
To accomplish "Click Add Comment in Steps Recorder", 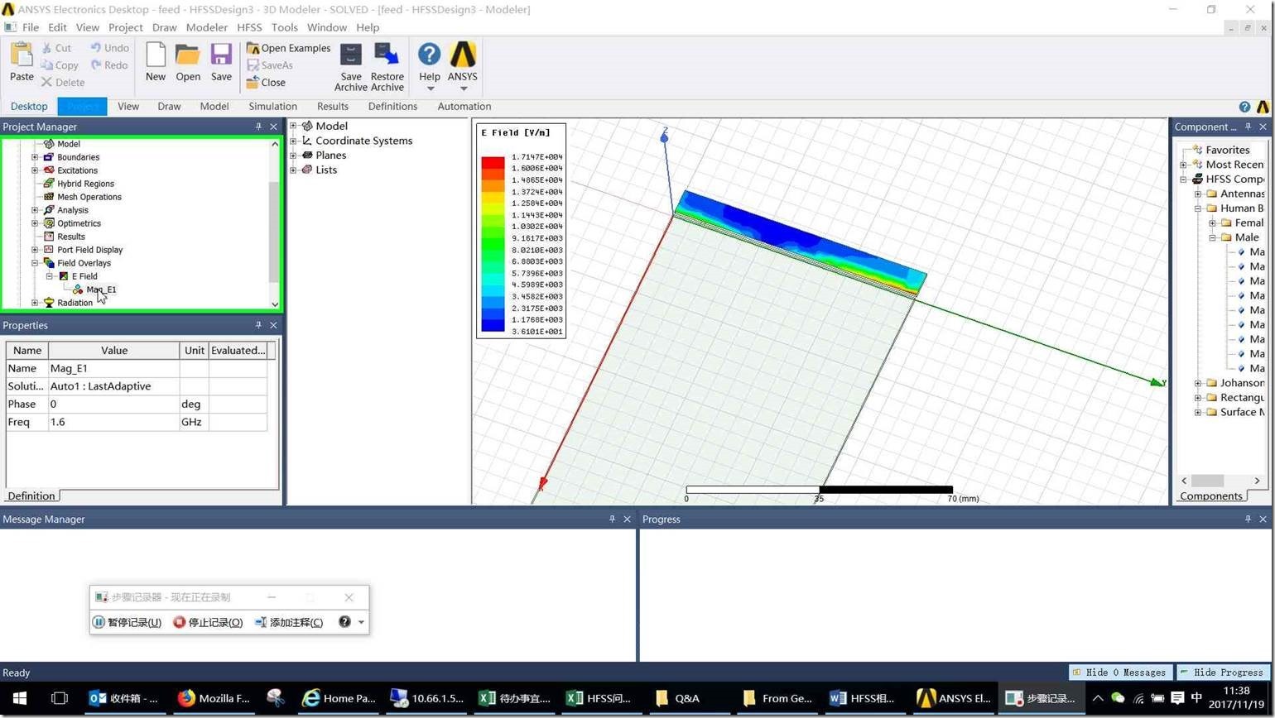I will tap(289, 622).
